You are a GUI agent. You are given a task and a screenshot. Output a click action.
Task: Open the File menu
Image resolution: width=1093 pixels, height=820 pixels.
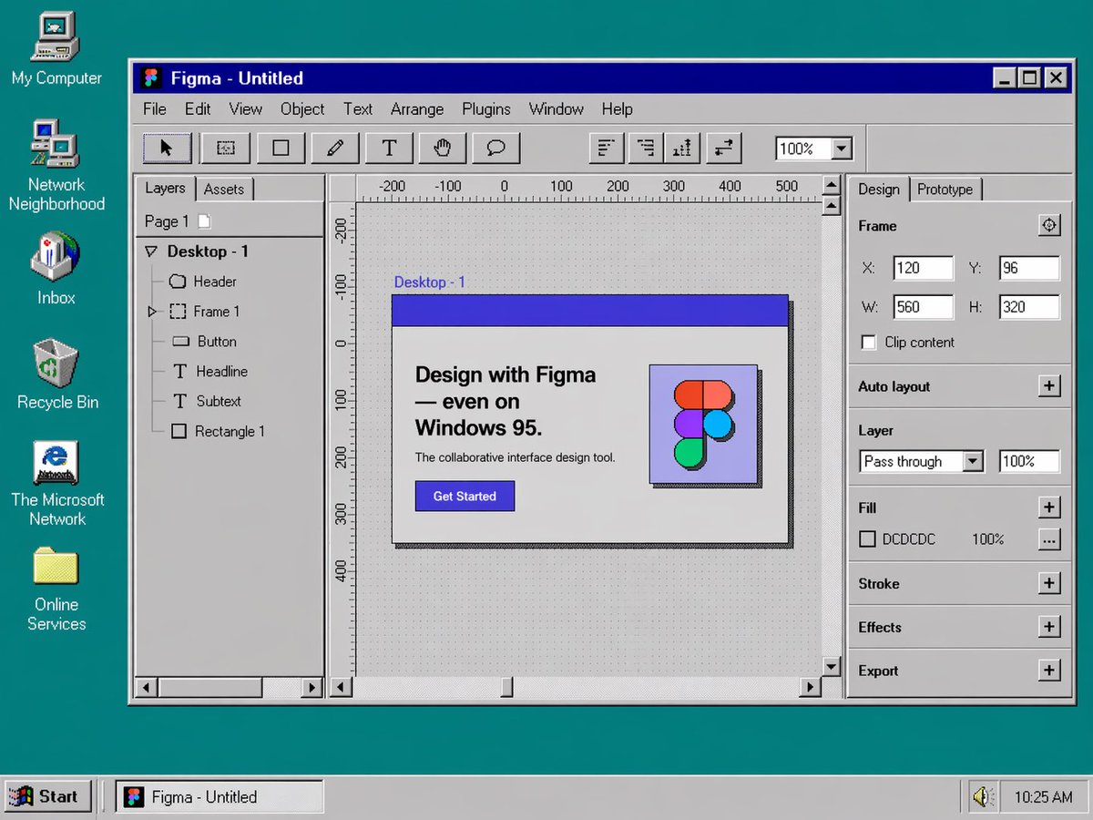click(155, 109)
